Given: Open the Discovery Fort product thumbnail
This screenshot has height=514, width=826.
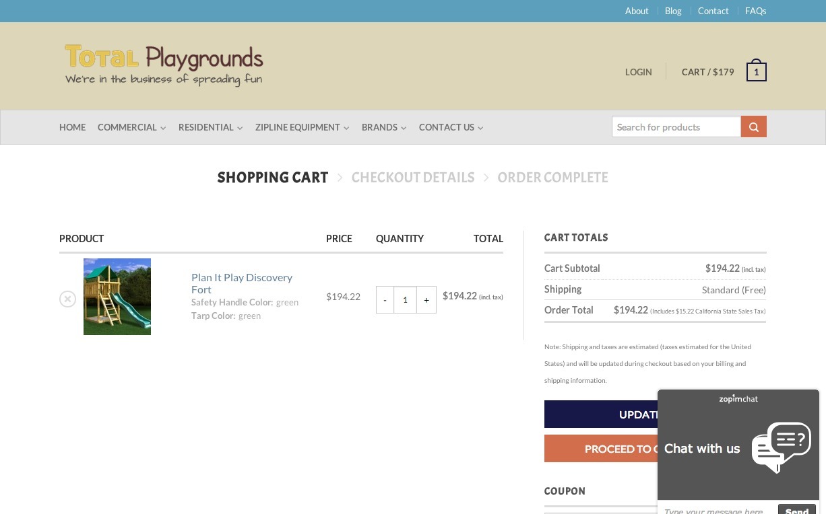Looking at the screenshot, I should coord(117,297).
